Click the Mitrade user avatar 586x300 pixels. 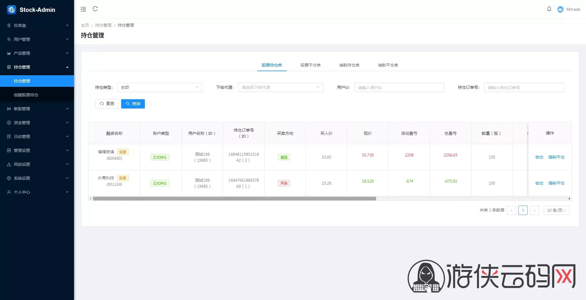tap(560, 9)
